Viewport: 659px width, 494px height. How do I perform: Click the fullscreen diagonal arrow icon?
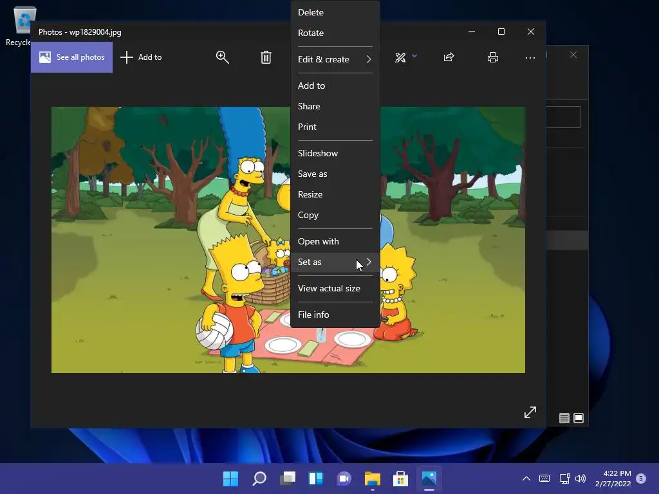tap(530, 412)
